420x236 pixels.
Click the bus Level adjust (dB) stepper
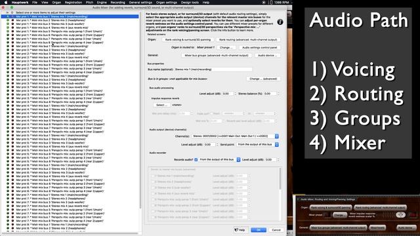coord(236,94)
